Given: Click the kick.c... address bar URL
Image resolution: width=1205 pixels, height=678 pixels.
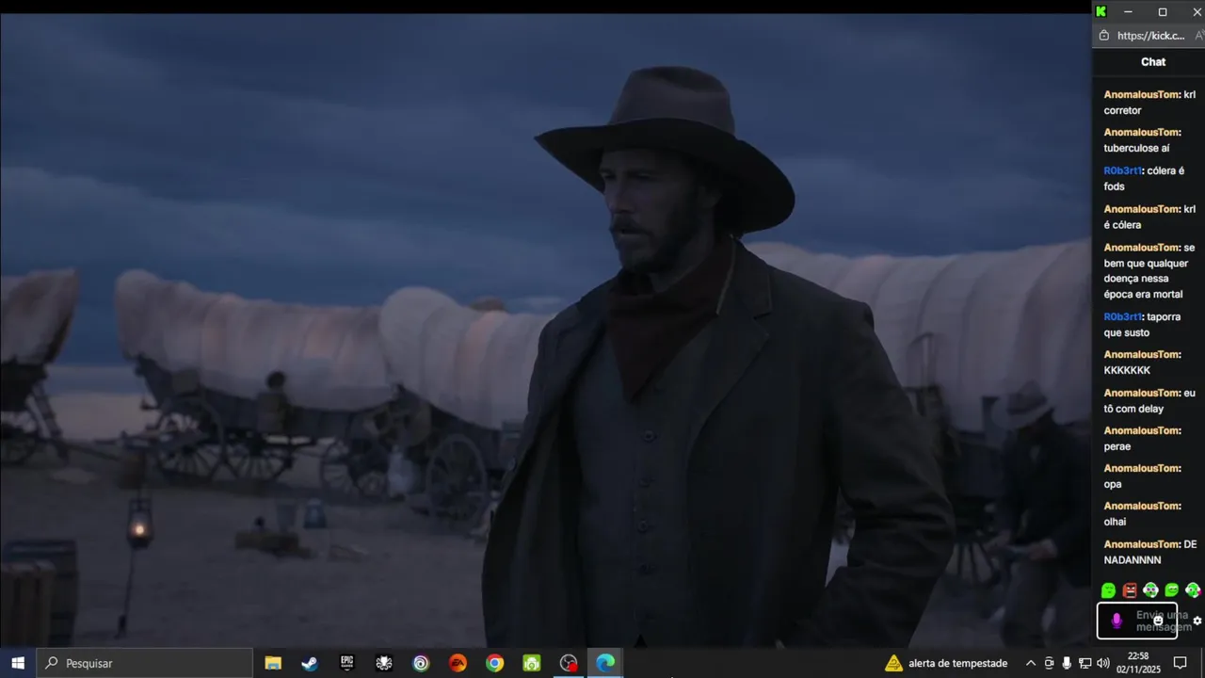Looking at the screenshot, I should 1150,36.
